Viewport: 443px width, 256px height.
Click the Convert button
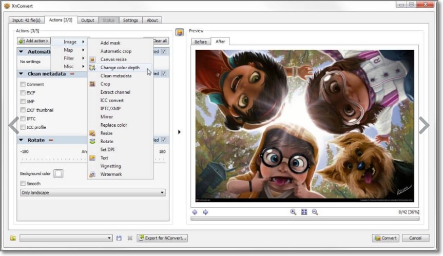[386, 238]
